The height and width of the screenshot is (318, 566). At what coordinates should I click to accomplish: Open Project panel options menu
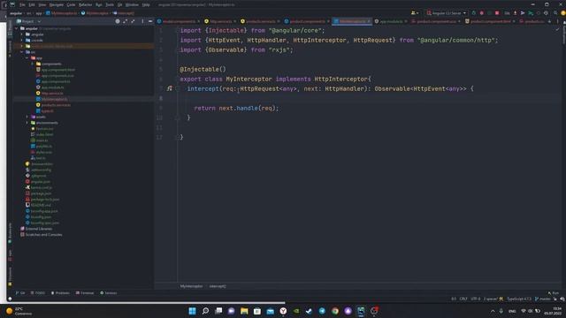[x=142, y=21]
